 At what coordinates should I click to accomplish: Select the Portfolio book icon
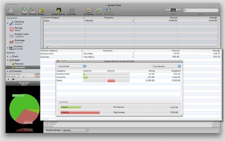coord(12,47)
